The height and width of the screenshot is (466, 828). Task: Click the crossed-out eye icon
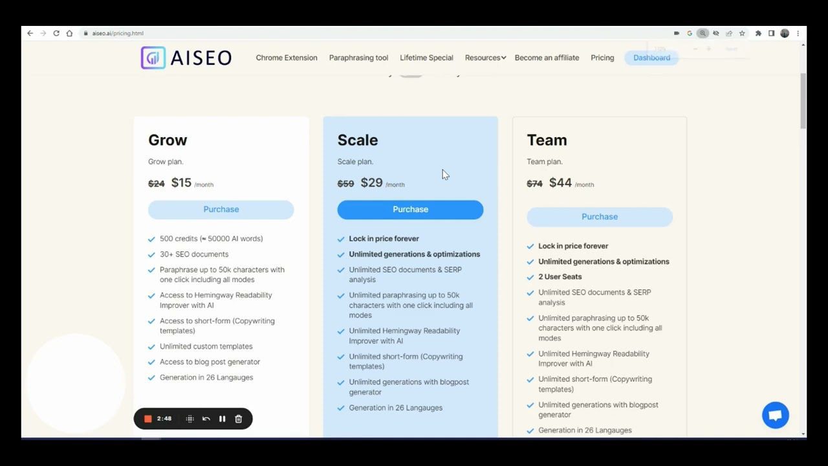pyautogui.click(x=715, y=34)
